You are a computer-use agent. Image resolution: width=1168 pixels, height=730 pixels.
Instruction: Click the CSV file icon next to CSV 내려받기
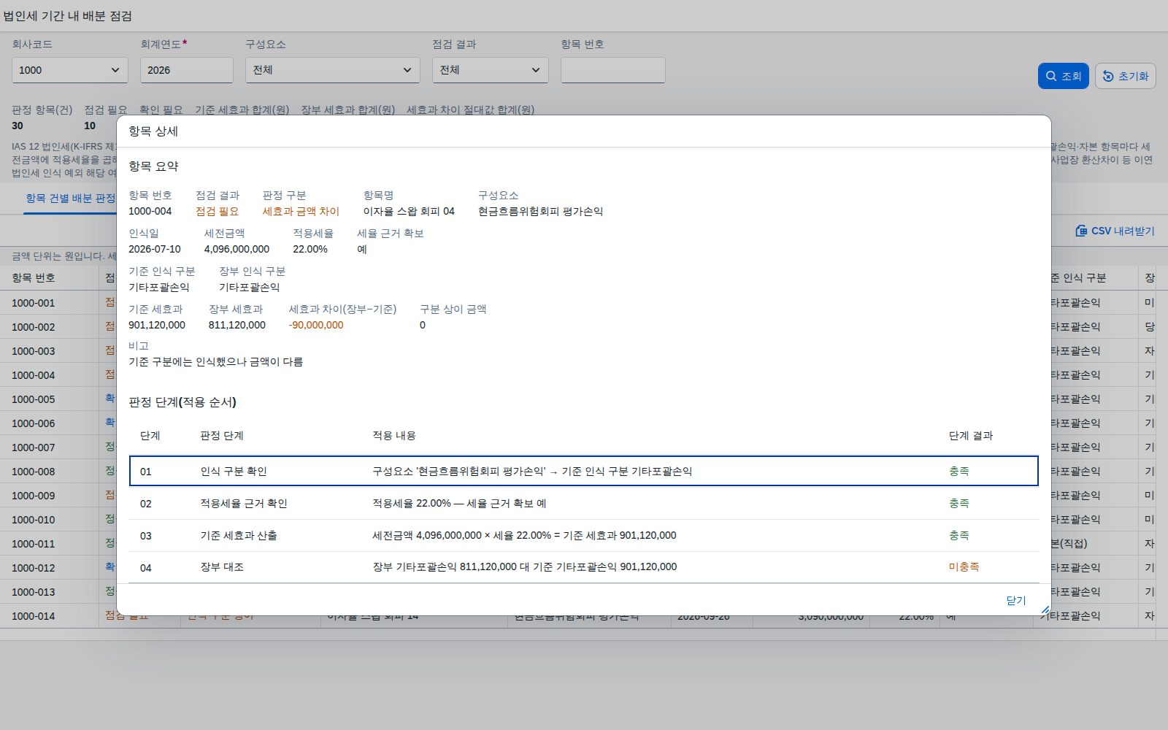[1081, 231]
